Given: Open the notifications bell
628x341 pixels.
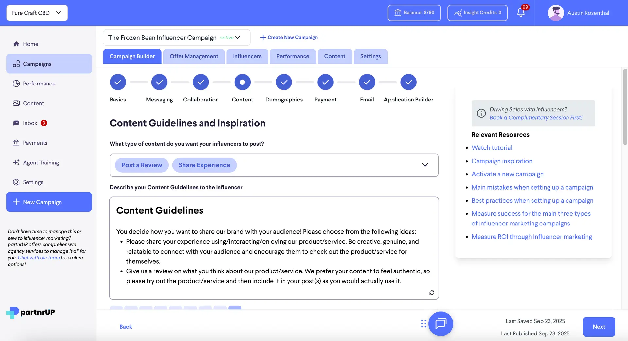Looking at the screenshot, I should 520,13.
